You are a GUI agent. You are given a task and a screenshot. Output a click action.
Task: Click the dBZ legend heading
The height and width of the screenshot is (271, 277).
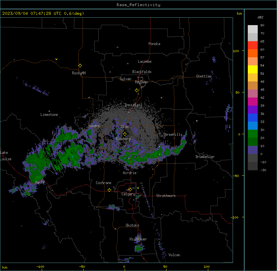click(260, 17)
